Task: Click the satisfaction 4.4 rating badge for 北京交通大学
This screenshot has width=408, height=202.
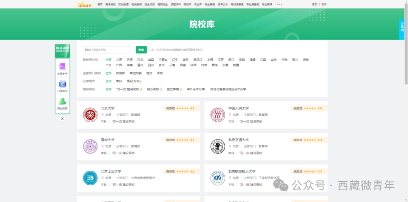Action: point(309,140)
